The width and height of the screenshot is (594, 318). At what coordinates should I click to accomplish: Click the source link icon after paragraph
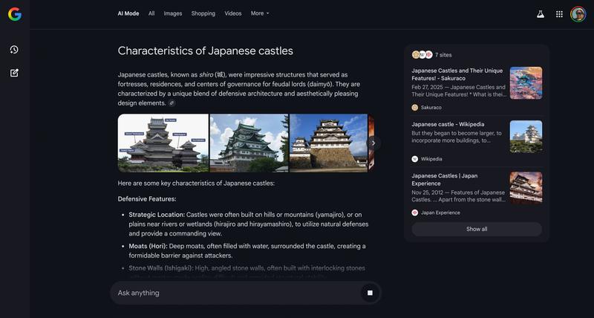click(172, 103)
